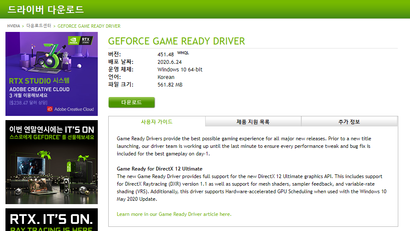410x231 pixels.
Task: Click the 언어: label
Action: tap(115, 77)
